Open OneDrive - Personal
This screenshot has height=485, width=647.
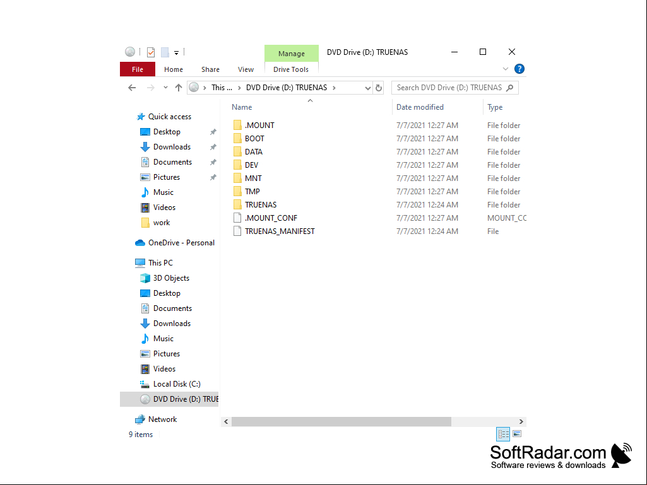[x=182, y=243]
